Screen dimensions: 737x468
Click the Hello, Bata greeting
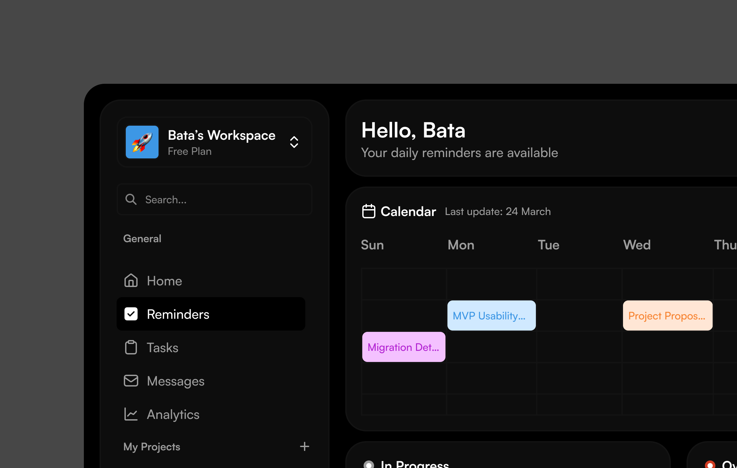[413, 130]
